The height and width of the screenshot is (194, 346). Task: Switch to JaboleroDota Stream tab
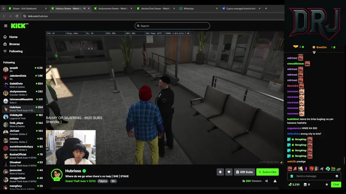click(156, 8)
